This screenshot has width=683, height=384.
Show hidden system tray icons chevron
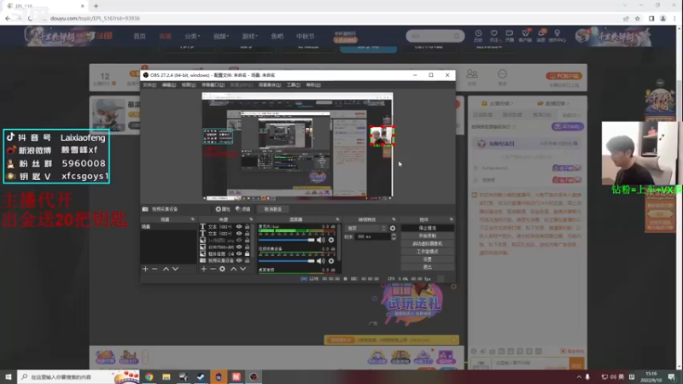(579, 377)
